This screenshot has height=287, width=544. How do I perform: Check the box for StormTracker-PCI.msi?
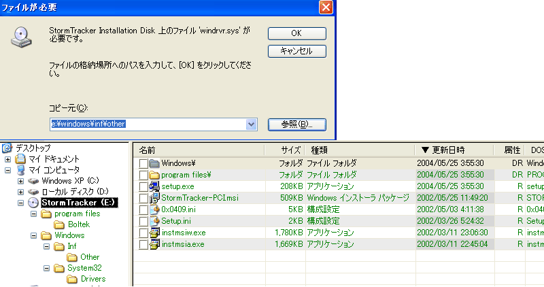point(143,198)
